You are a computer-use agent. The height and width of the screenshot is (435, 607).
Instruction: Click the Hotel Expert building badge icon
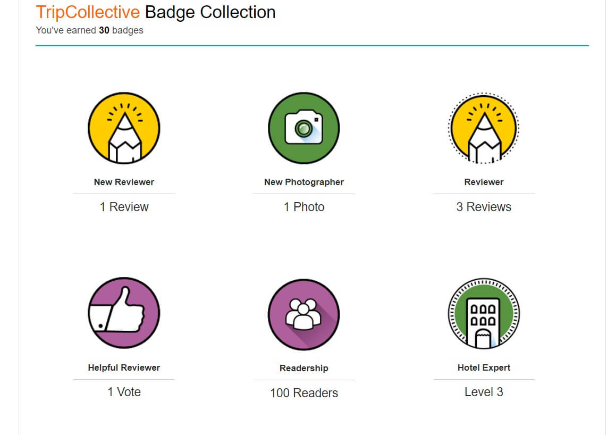(484, 313)
